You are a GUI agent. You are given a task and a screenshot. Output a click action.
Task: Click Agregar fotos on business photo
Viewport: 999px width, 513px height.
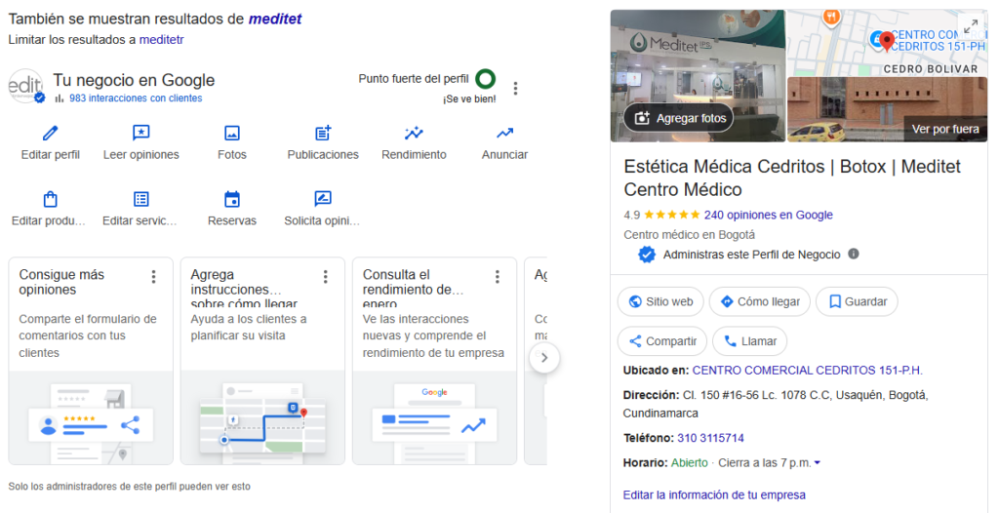(681, 118)
